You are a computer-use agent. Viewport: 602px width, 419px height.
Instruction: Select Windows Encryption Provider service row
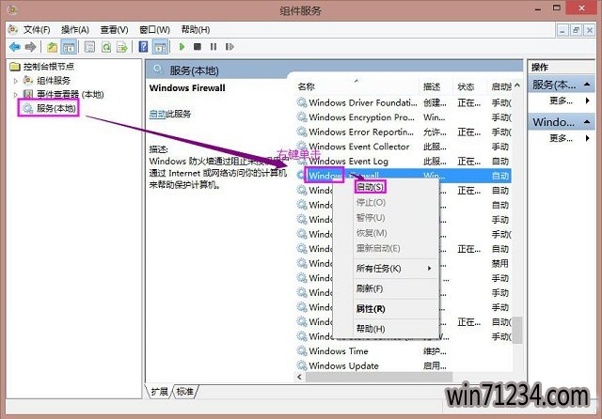[404, 117]
